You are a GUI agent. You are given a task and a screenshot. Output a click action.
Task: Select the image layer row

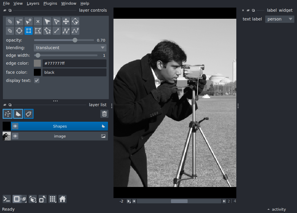click(x=55, y=136)
